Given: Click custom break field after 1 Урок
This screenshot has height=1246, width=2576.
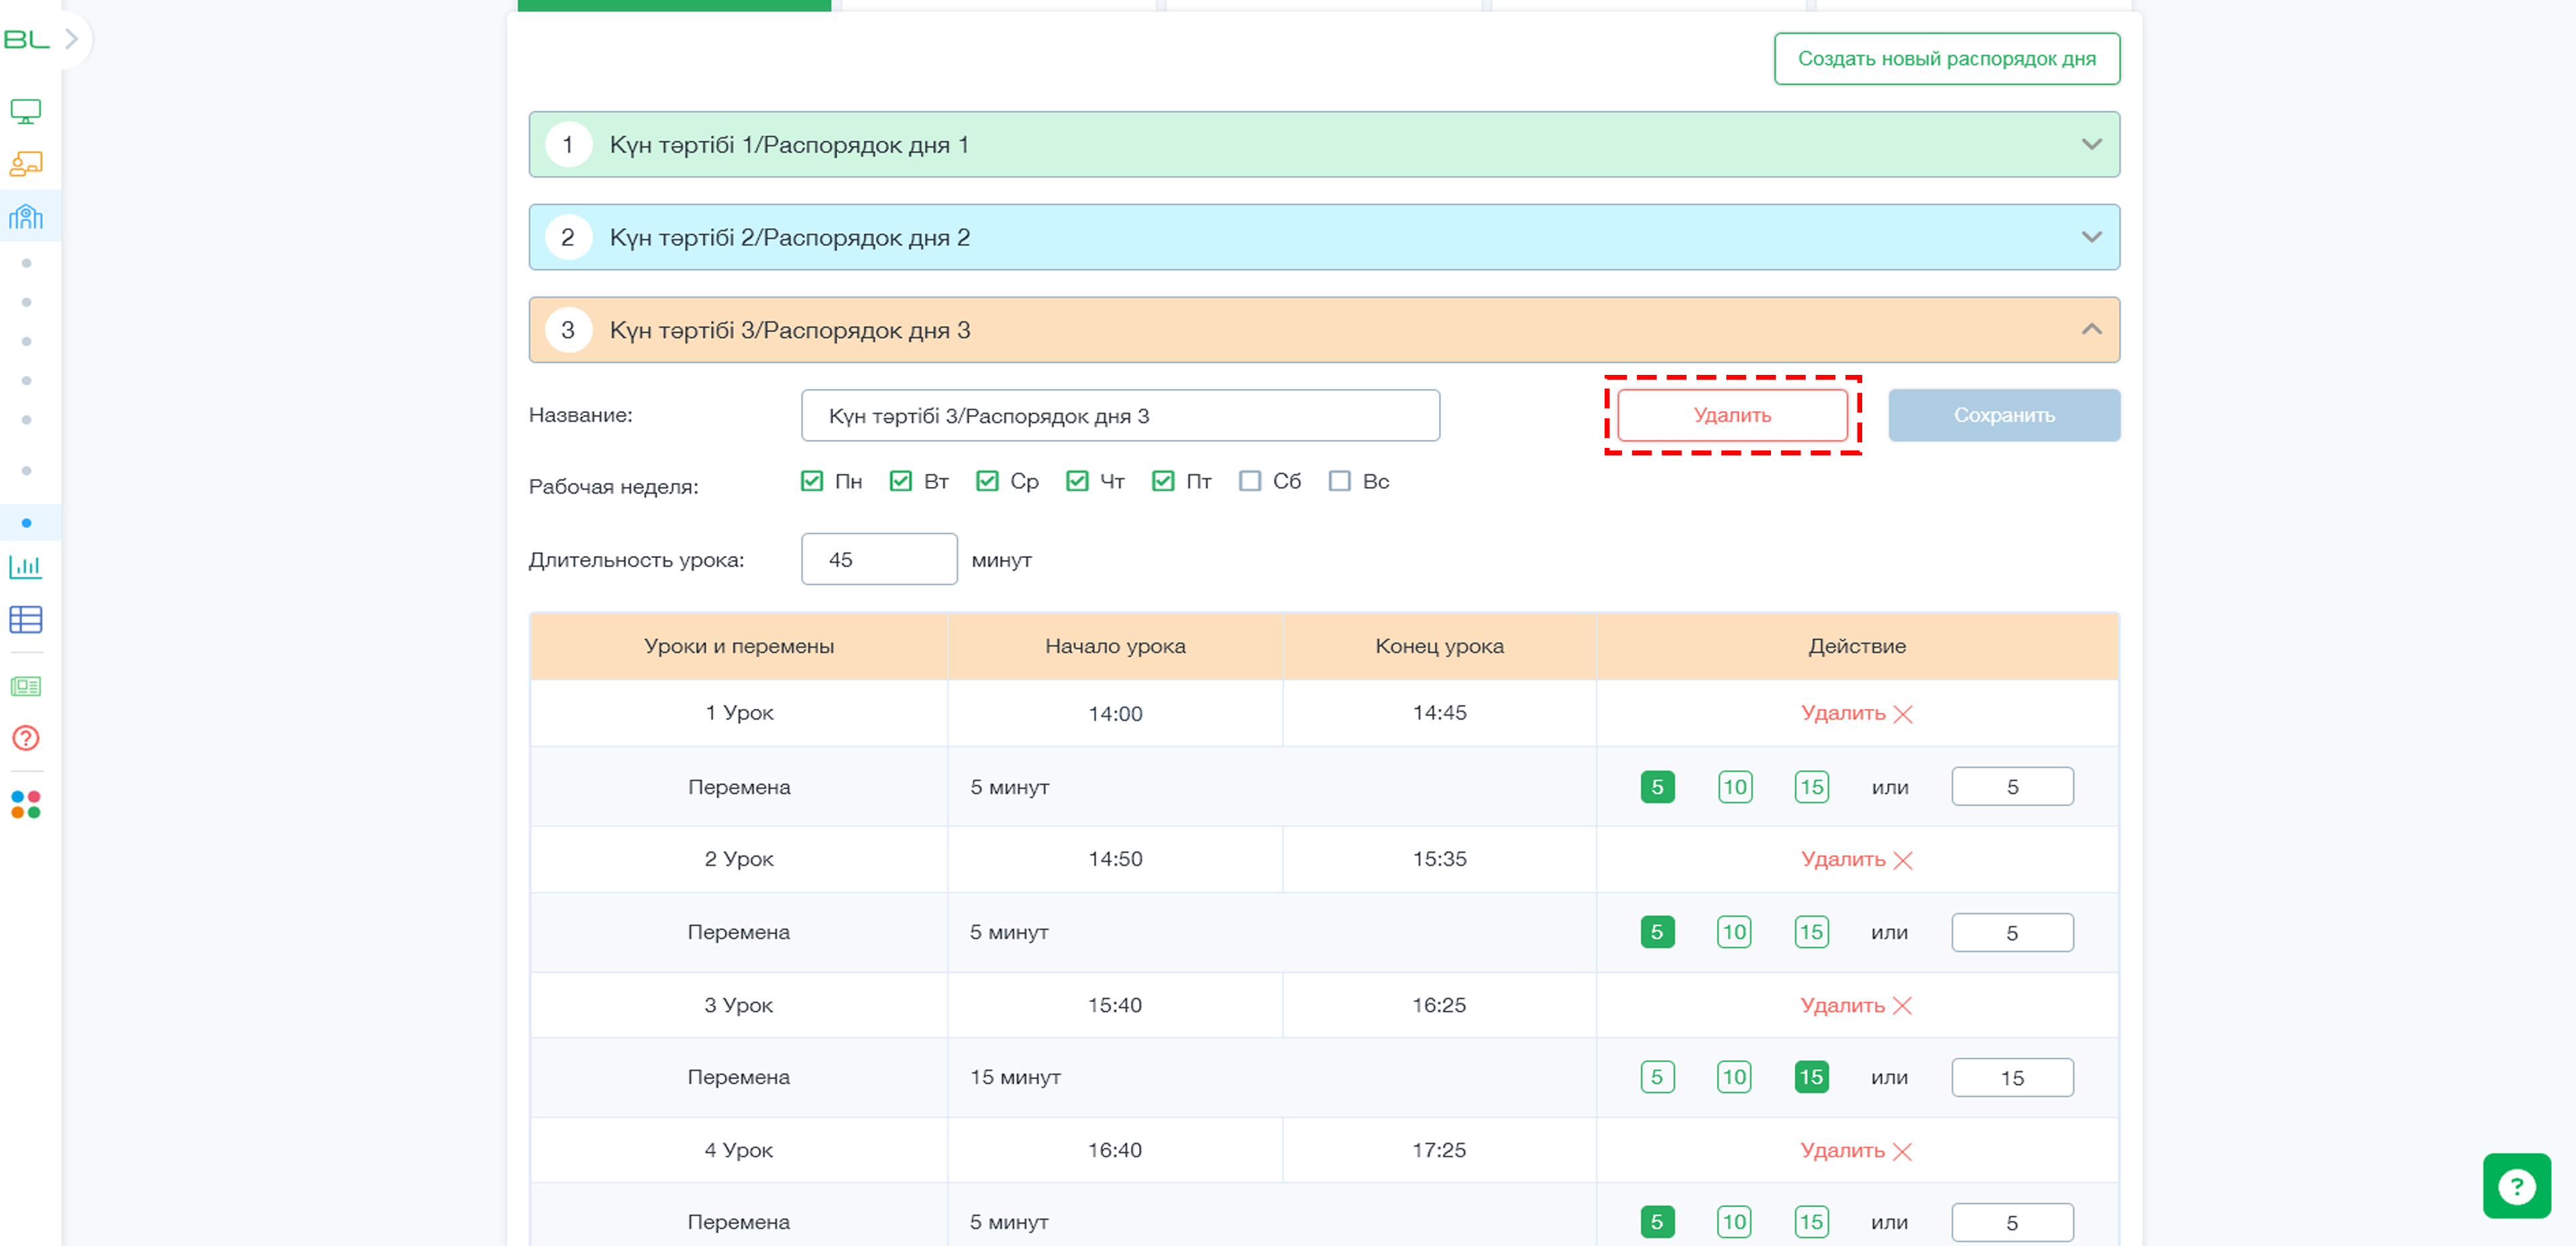Looking at the screenshot, I should point(2012,787).
